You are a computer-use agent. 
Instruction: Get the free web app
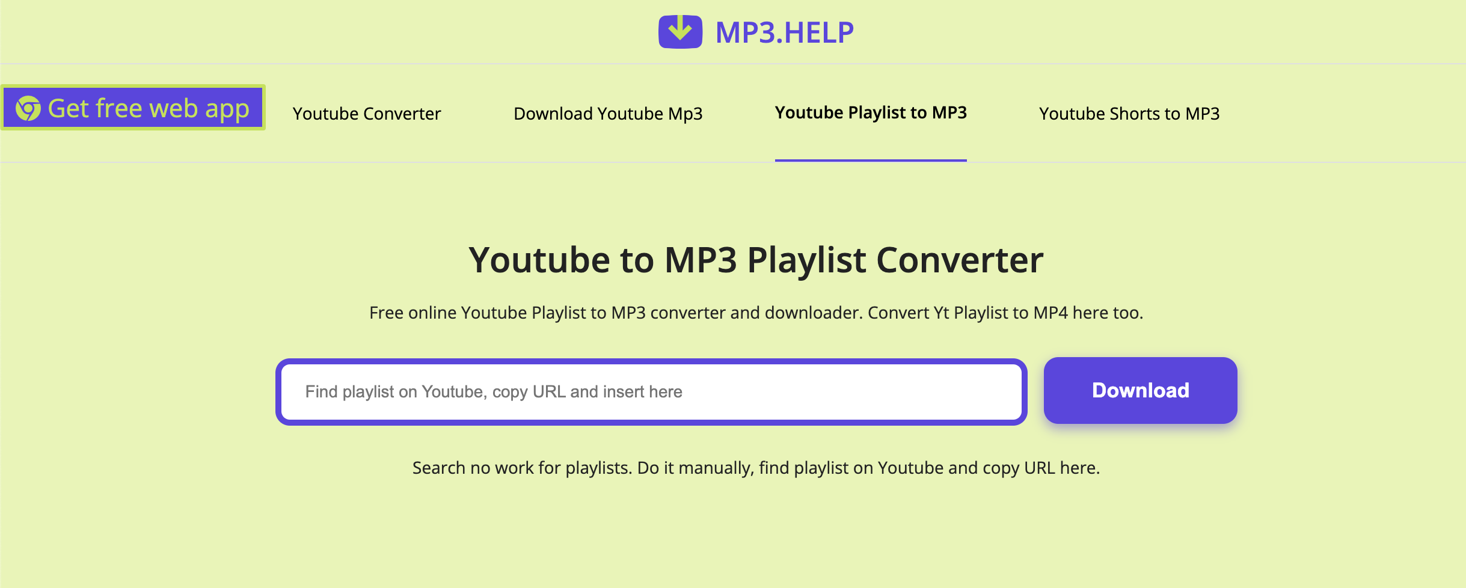point(133,108)
